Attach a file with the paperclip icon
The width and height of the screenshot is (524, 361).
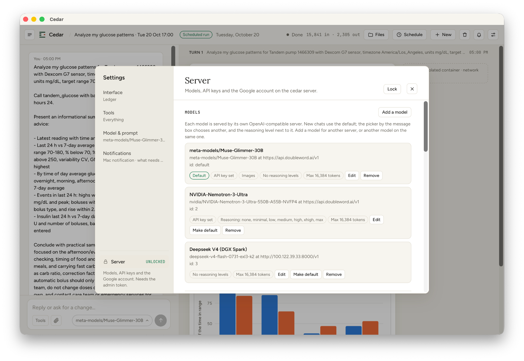coord(56,320)
